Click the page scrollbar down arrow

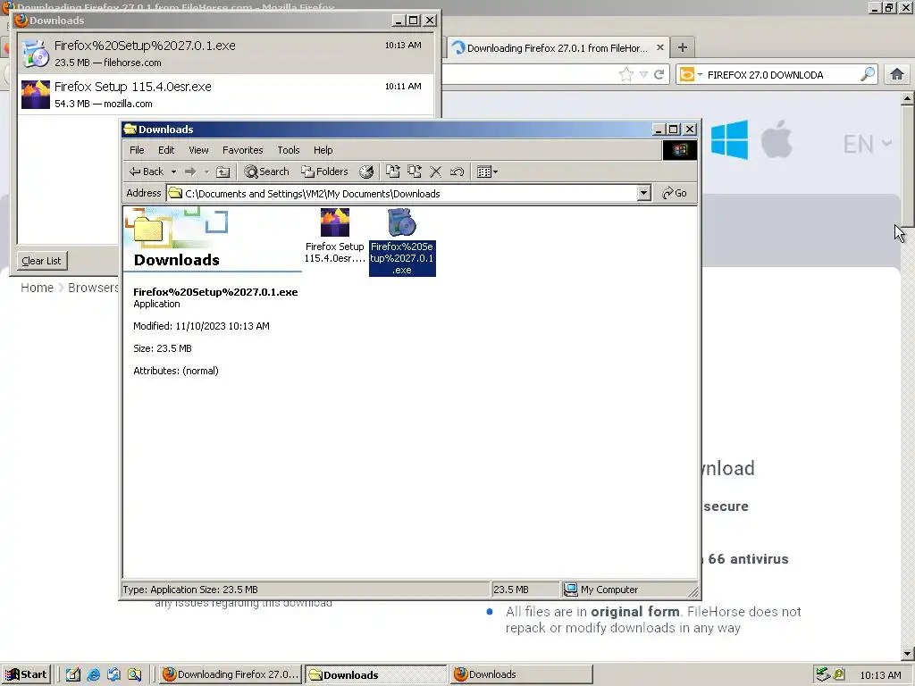(907, 654)
